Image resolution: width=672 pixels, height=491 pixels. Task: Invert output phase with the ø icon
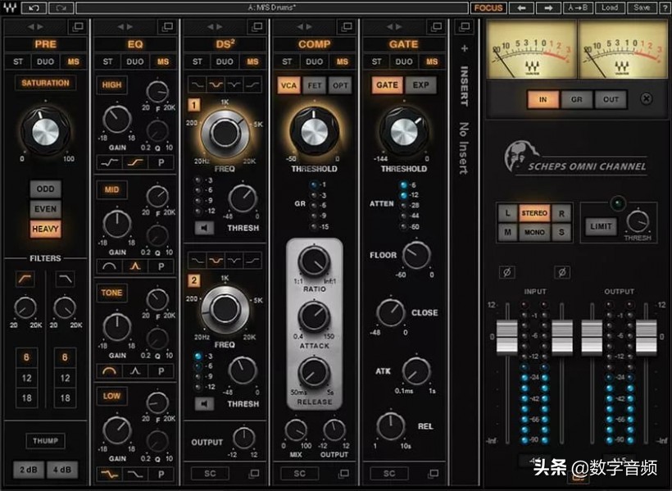(x=562, y=272)
